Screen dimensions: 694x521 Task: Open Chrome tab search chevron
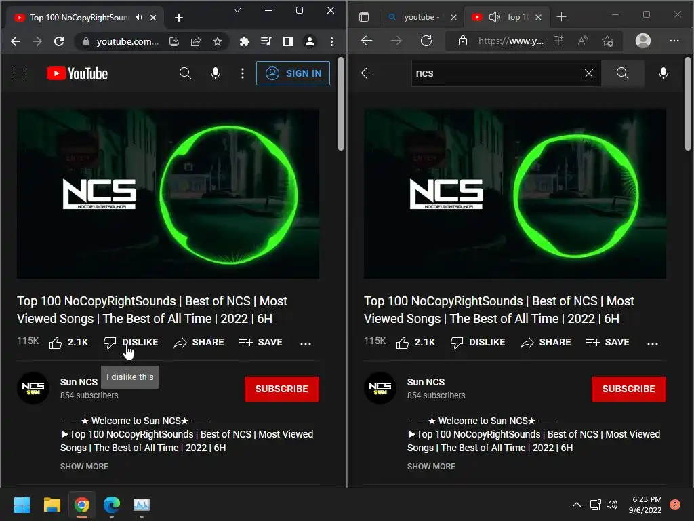click(237, 10)
